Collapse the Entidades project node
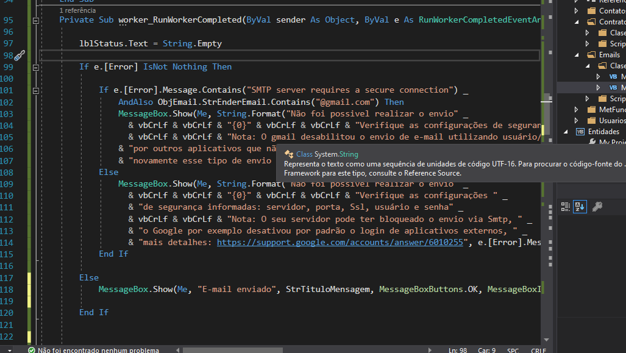The width and height of the screenshot is (626, 353). pos(566,132)
